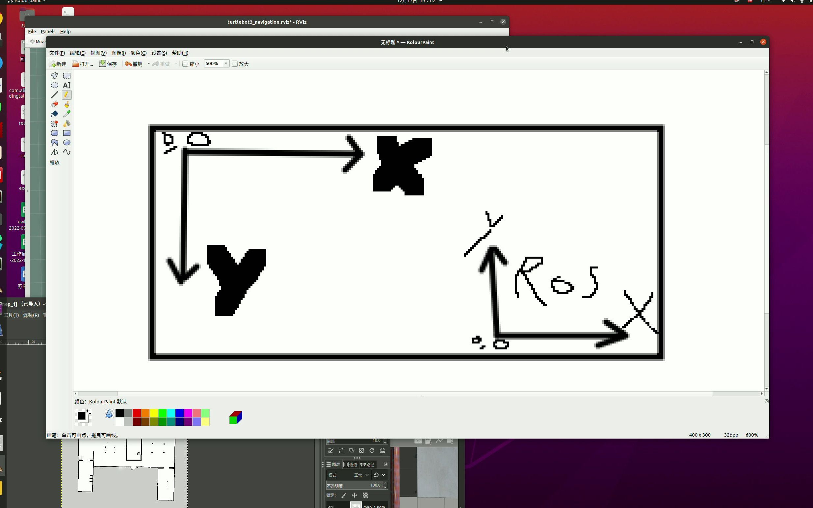
Task: Select the Color Eraser tool
Action: 54,124
